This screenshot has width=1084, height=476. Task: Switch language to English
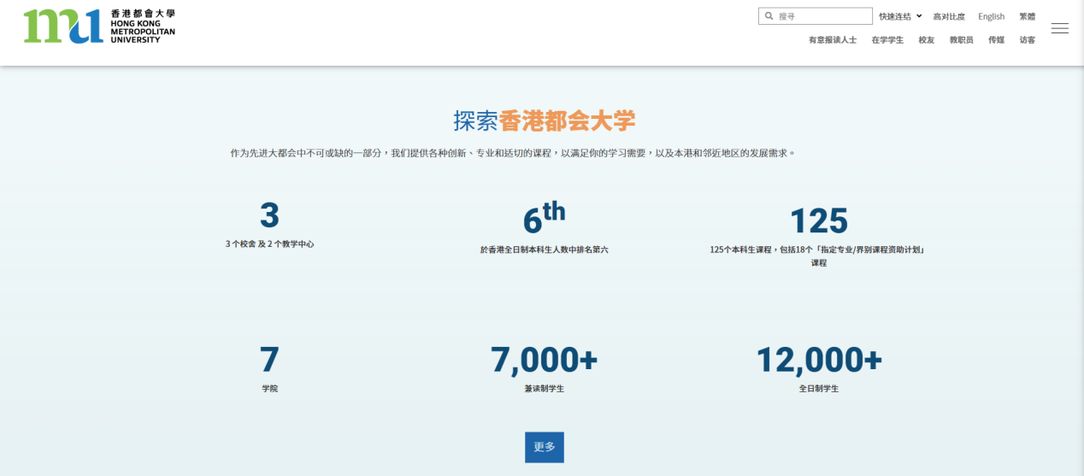click(x=992, y=16)
